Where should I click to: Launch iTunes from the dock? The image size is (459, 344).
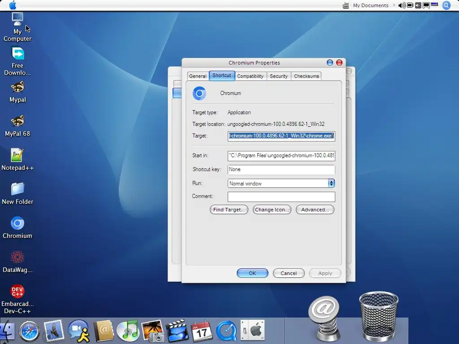pyautogui.click(x=128, y=331)
